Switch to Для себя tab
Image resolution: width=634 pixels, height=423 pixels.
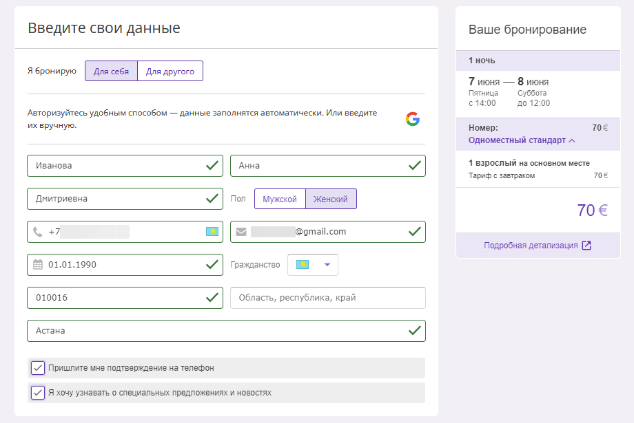(111, 71)
